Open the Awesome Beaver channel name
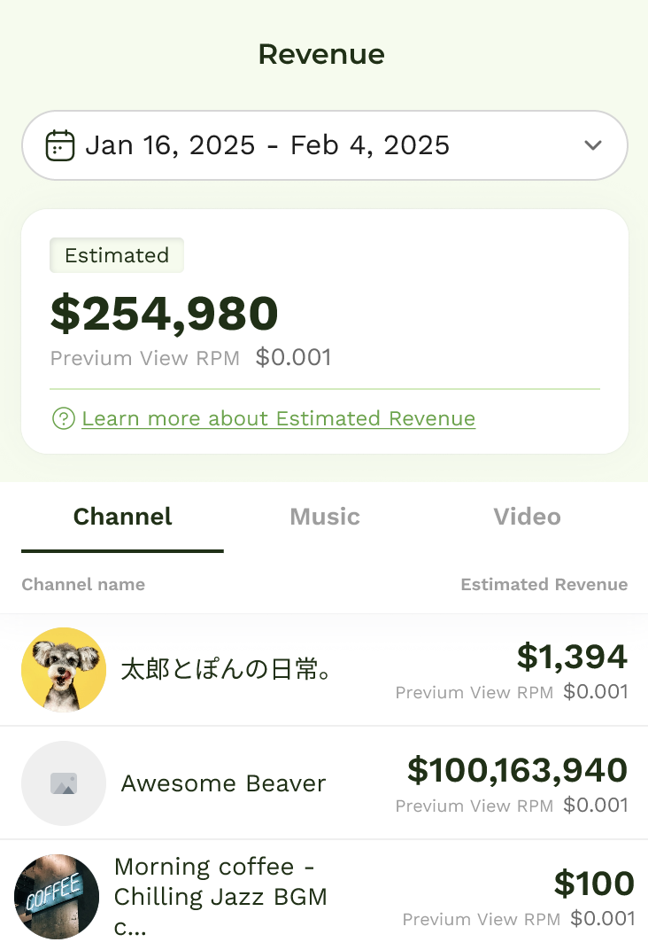 click(223, 783)
